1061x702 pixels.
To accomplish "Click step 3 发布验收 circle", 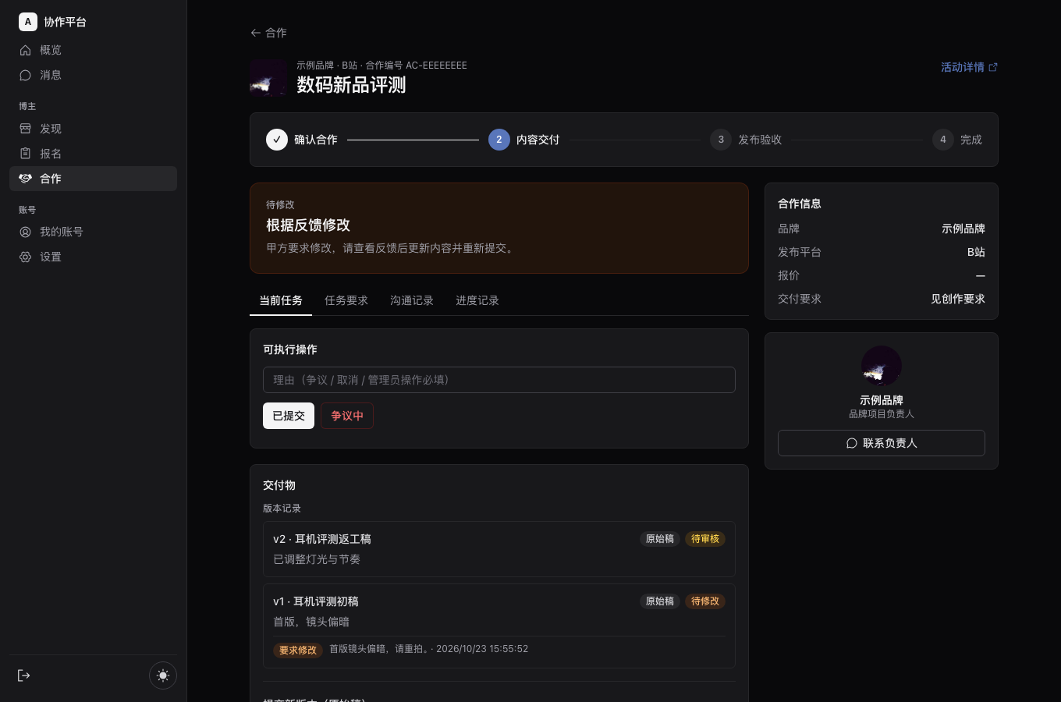I will pyautogui.click(x=721, y=140).
